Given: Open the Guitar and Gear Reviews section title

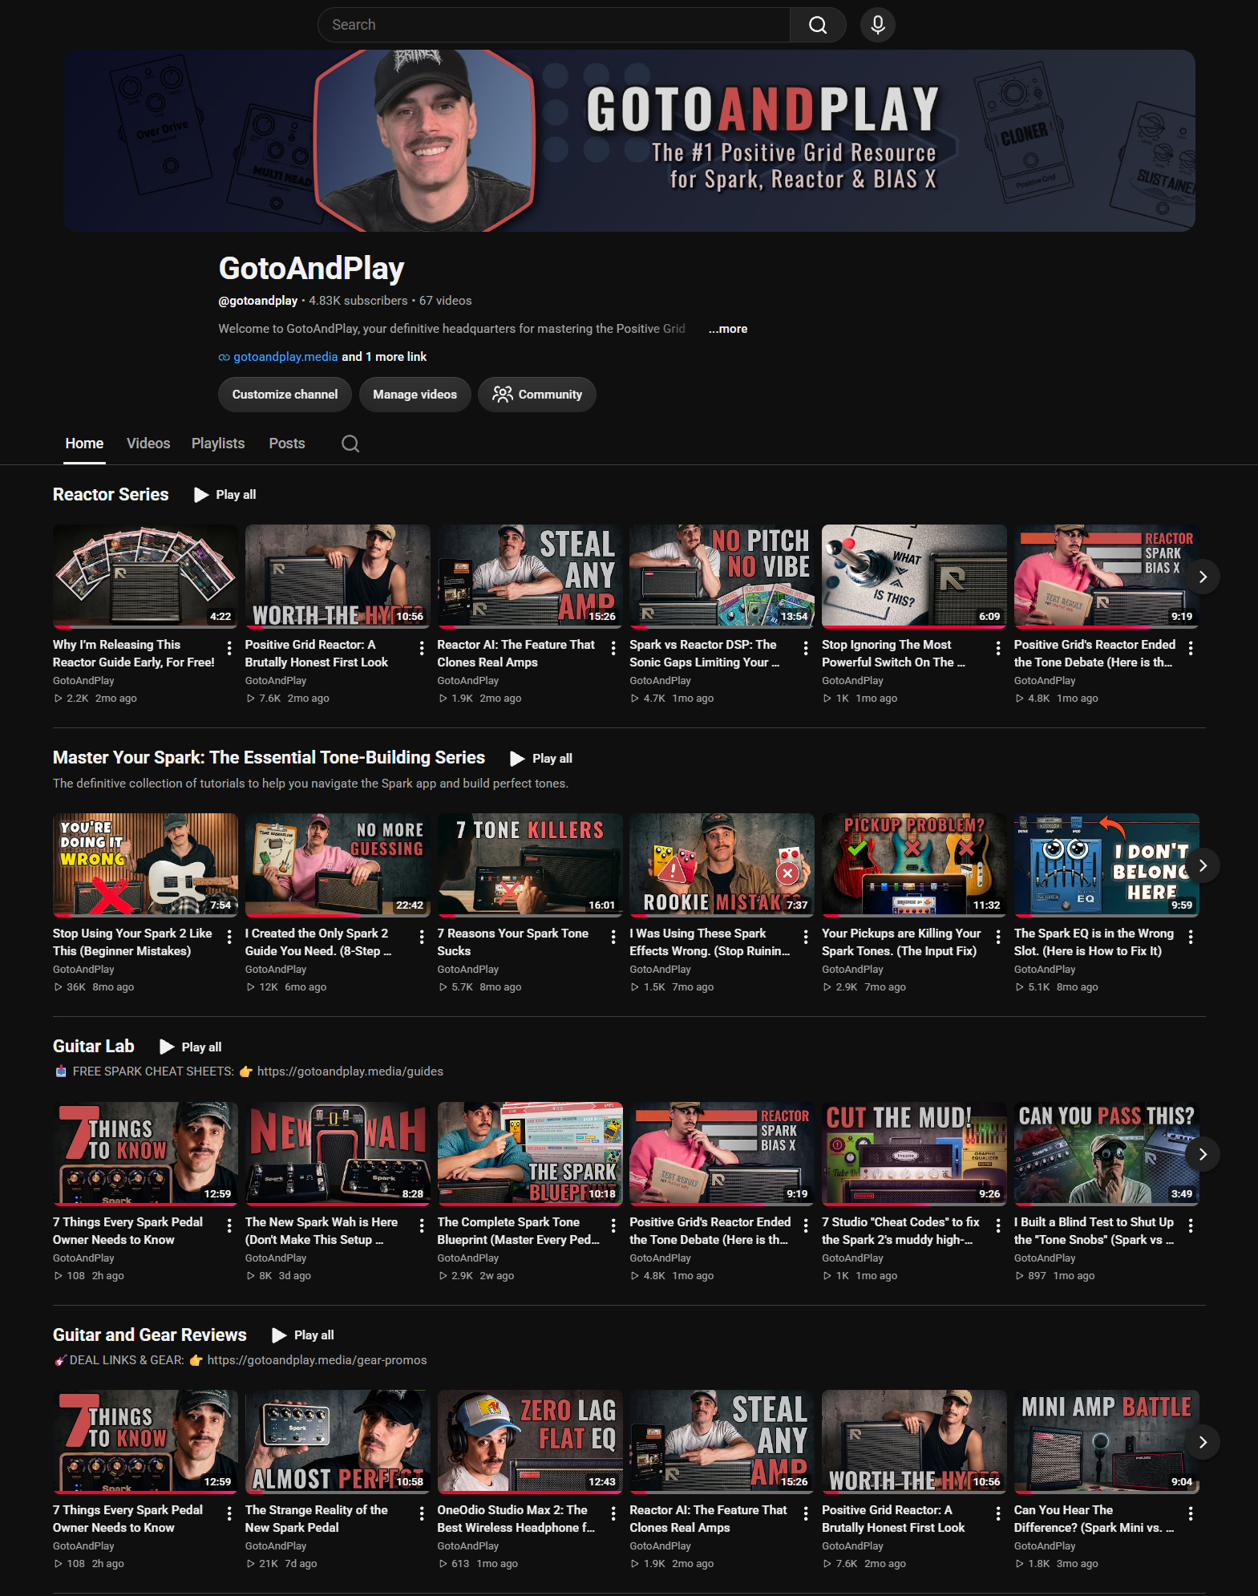Looking at the screenshot, I should point(150,1335).
